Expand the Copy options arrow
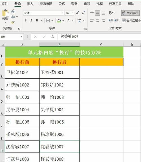This screenshot has height=162, width=141. (x=17, y=17)
